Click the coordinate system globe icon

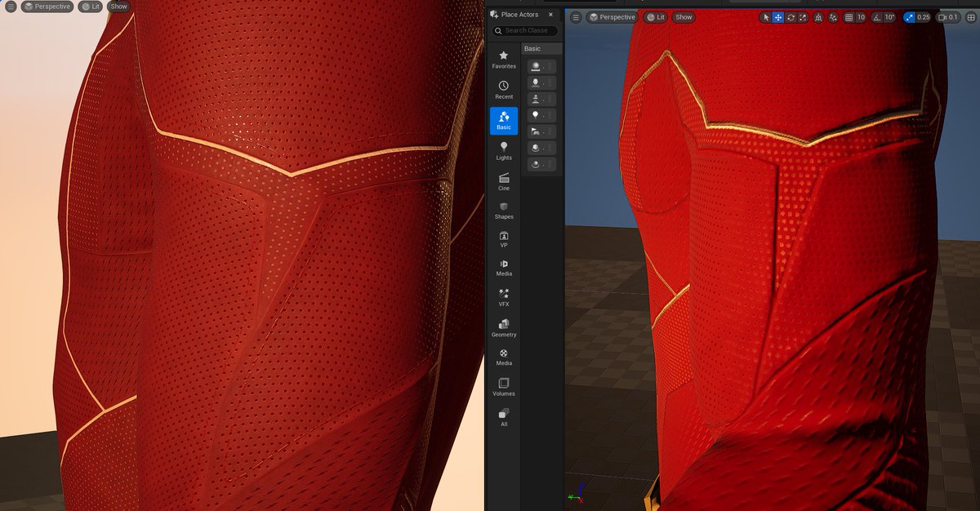coord(819,17)
